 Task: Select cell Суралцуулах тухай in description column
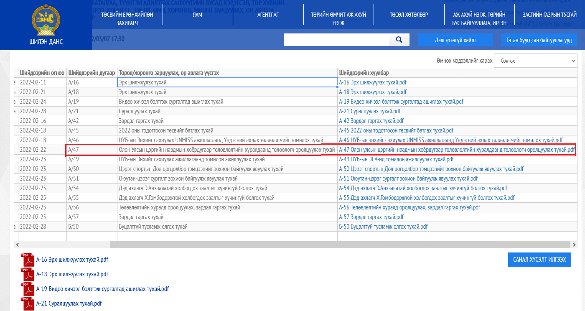[x=227, y=111]
